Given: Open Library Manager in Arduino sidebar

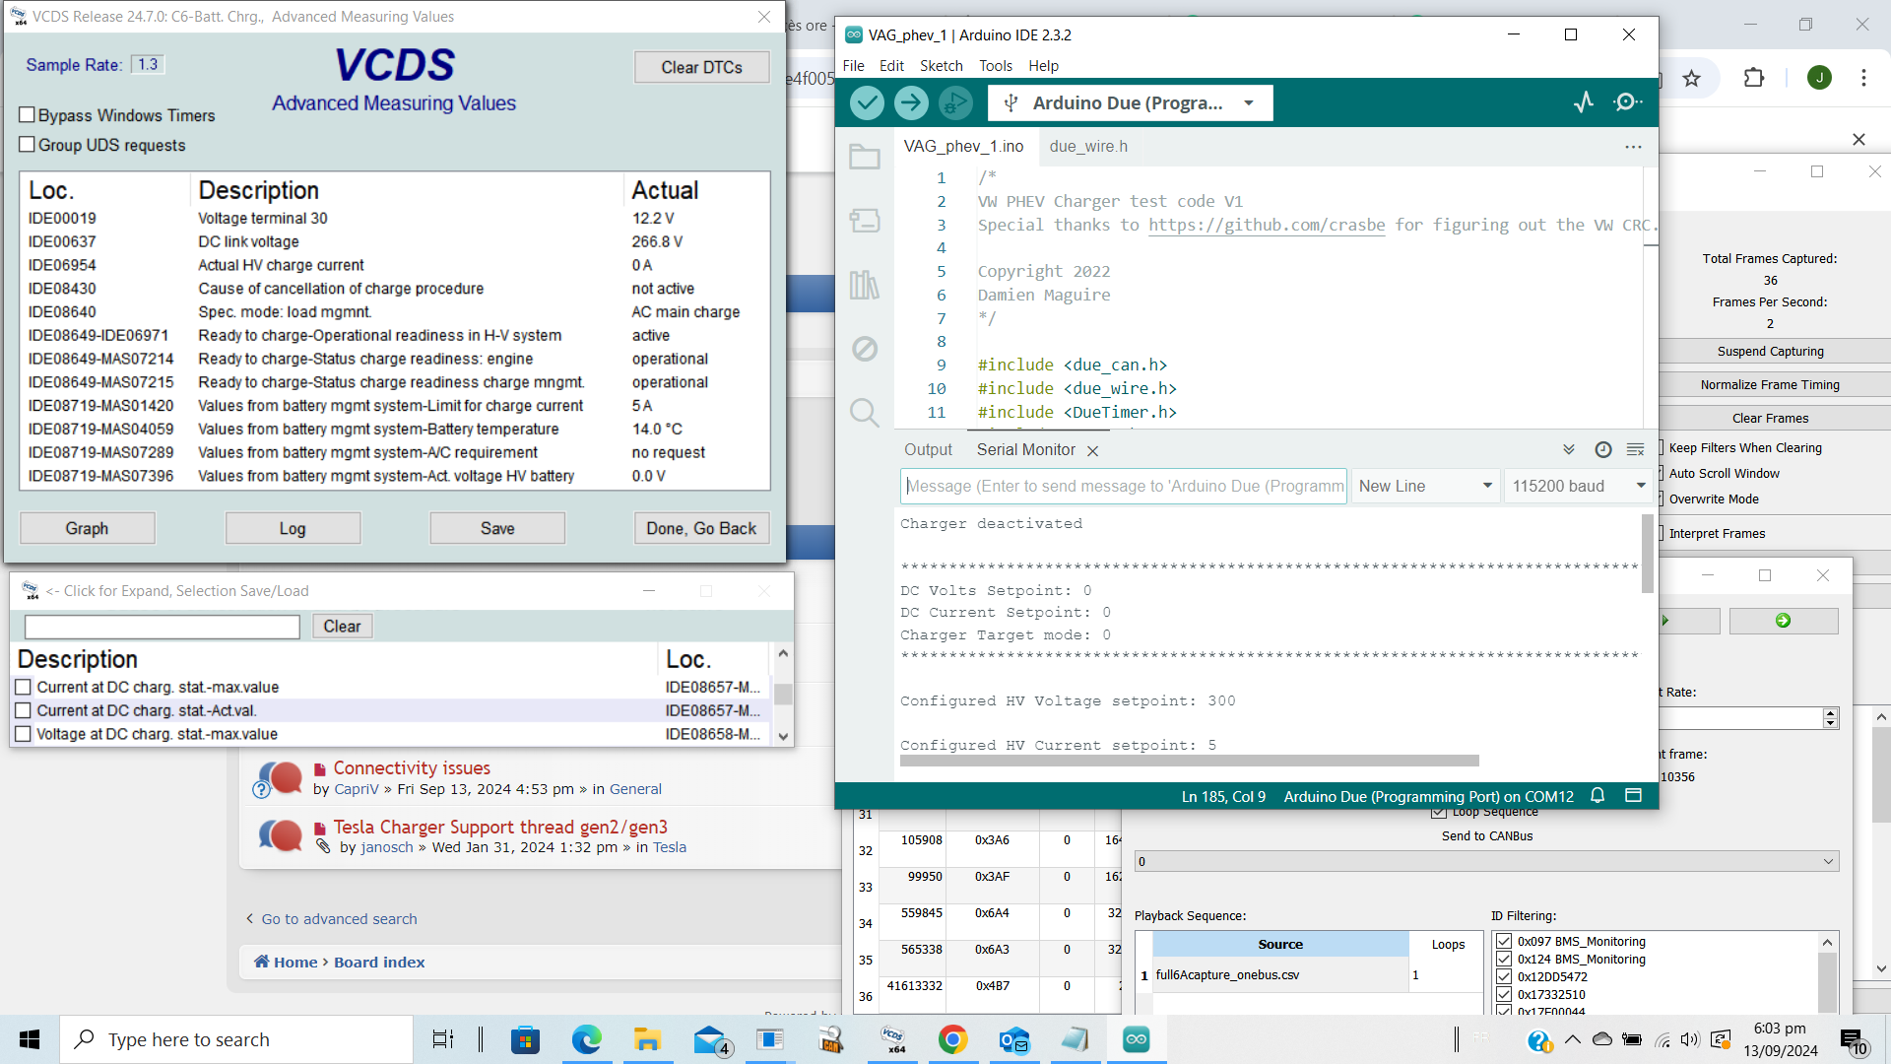Looking at the screenshot, I should [x=865, y=286].
